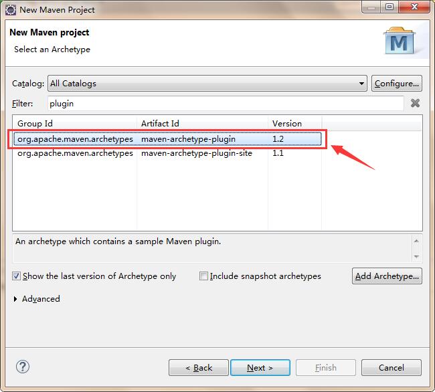Image resolution: width=435 pixels, height=392 pixels.
Task: Click version 1.2 cell
Action: tap(278, 139)
